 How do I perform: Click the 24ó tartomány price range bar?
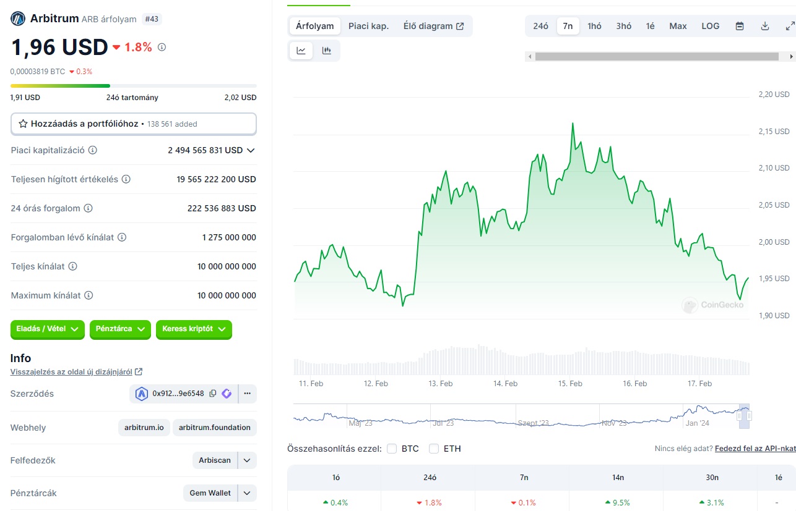pos(134,86)
